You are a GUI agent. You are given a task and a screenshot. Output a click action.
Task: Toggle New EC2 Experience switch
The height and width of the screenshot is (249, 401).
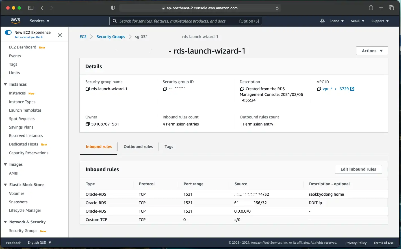coord(8,32)
